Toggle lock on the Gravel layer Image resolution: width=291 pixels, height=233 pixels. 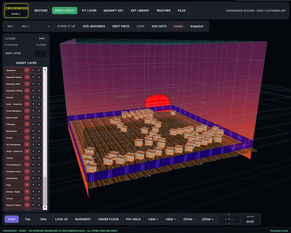click(x=27, y=138)
